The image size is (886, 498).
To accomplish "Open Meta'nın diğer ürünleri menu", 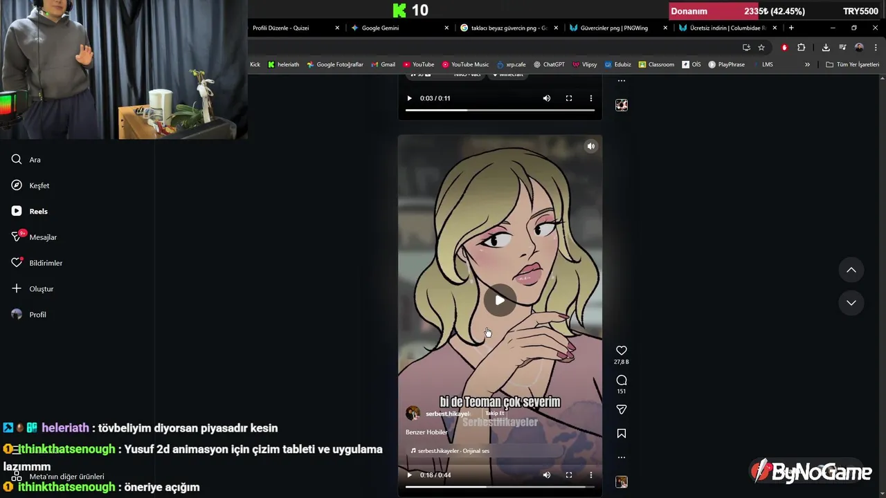I will click(x=58, y=477).
